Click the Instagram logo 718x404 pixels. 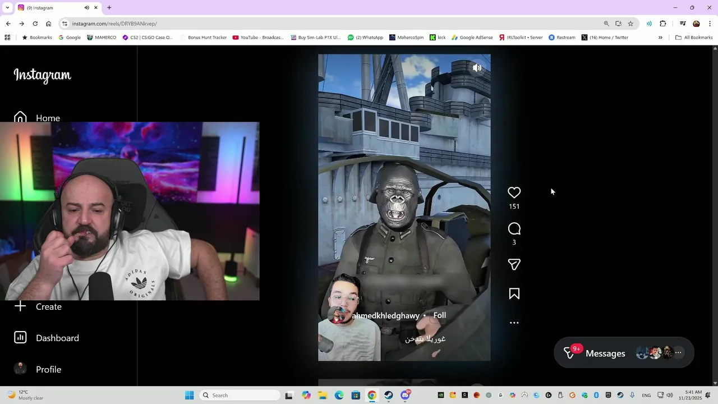click(42, 75)
